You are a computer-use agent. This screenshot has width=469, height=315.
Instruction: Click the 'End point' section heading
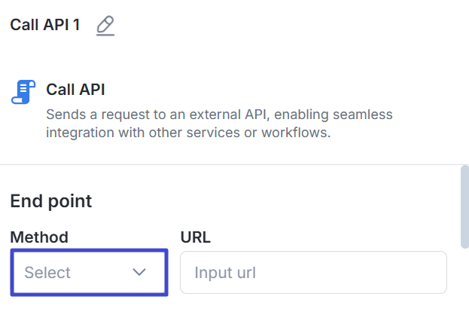click(51, 201)
